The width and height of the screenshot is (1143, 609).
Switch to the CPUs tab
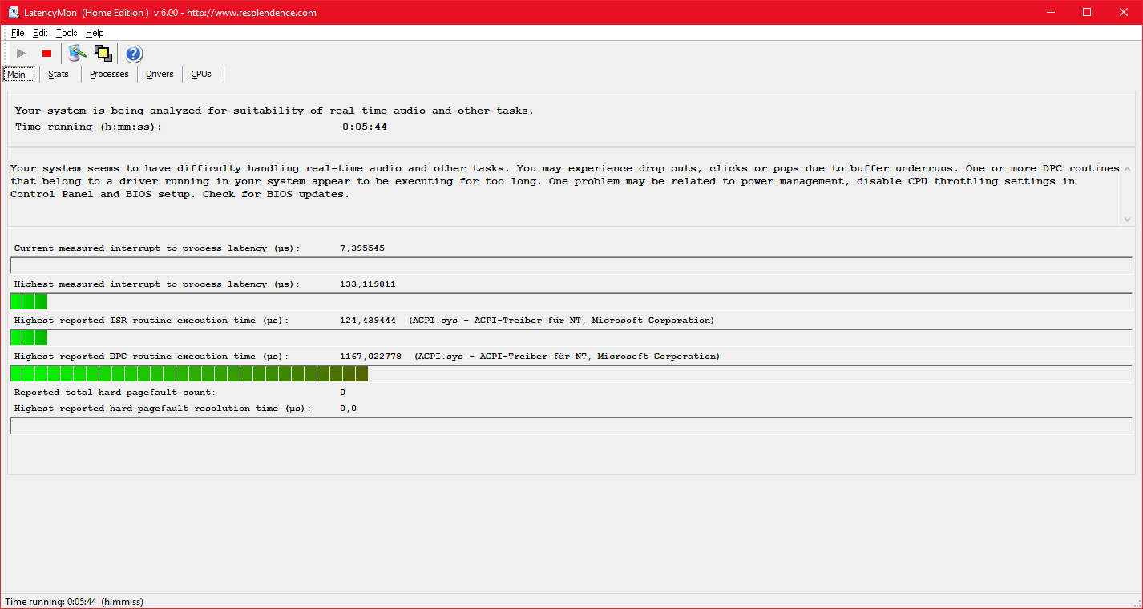pos(201,74)
